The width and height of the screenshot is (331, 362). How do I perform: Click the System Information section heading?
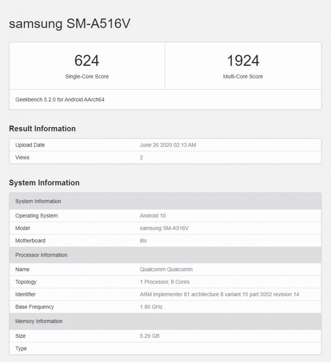click(44, 183)
